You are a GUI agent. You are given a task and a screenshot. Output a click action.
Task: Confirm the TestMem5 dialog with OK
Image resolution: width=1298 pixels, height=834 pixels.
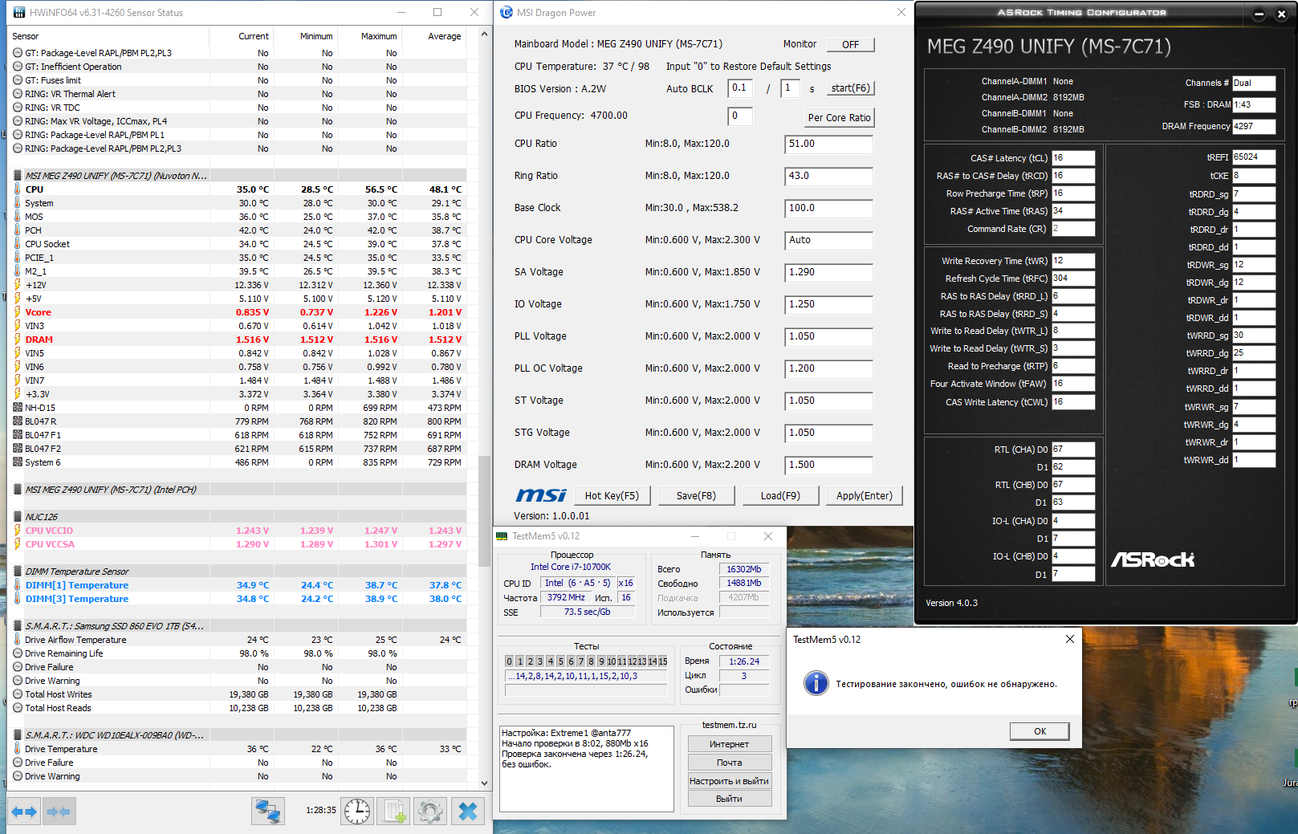pyautogui.click(x=1040, y=731)
